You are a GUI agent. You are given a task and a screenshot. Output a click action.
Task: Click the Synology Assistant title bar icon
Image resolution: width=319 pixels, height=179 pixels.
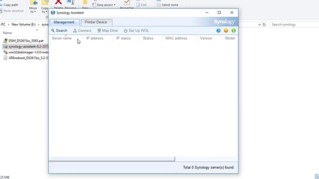tap(53, 12)
